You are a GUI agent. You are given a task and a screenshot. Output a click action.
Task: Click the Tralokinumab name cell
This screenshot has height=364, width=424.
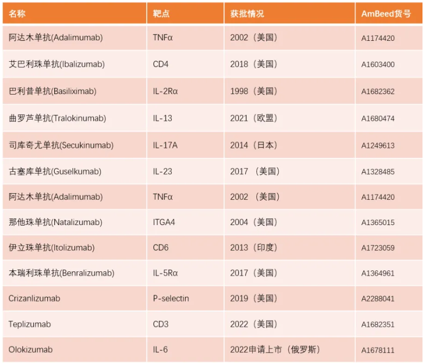(x=57, y=119)
